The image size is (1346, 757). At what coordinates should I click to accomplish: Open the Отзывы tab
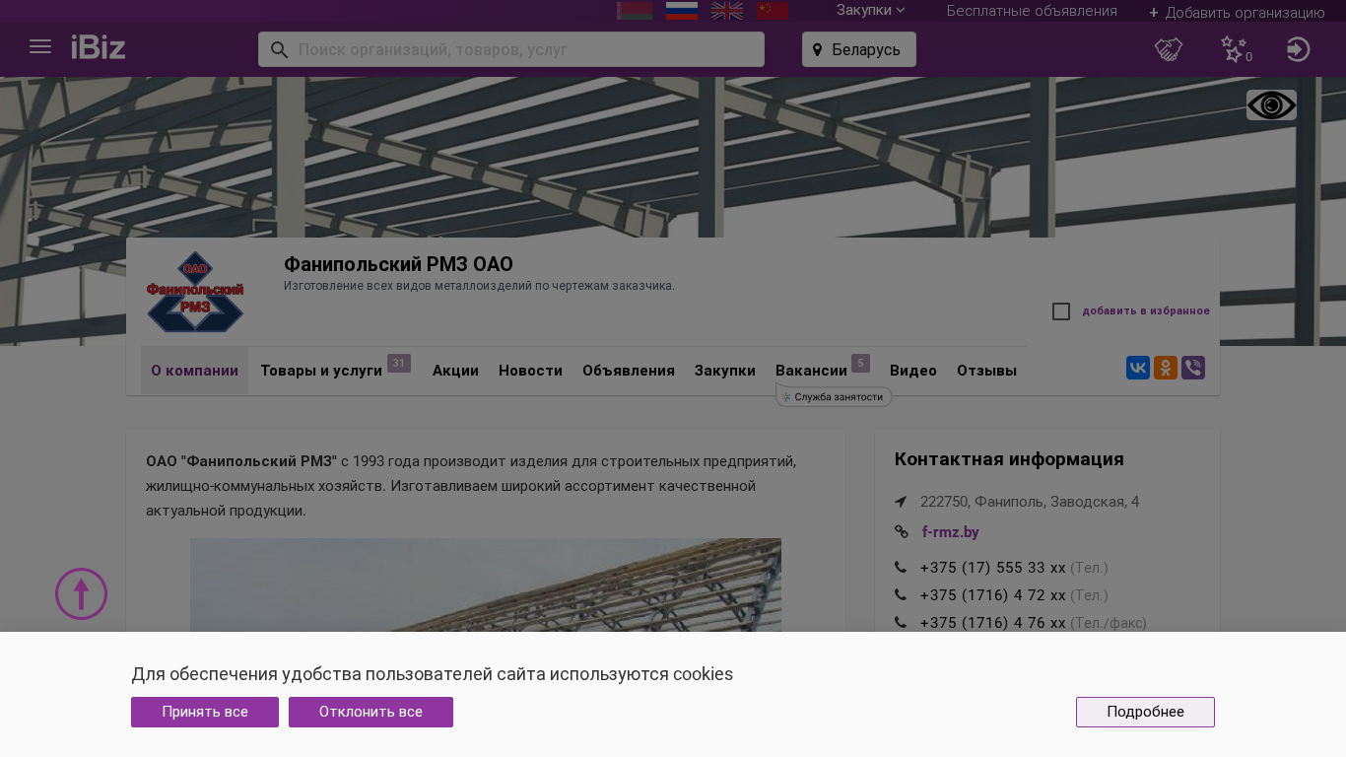tap(986, 371)
